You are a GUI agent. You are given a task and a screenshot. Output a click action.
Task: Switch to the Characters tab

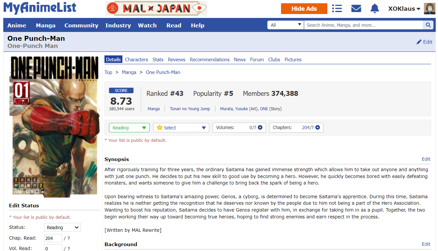coord(136,60)
